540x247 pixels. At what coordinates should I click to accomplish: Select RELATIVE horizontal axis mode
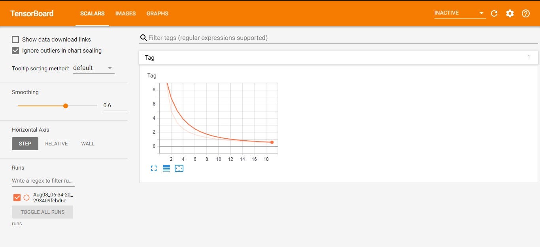pyautogui.click(x=56, y=143)
